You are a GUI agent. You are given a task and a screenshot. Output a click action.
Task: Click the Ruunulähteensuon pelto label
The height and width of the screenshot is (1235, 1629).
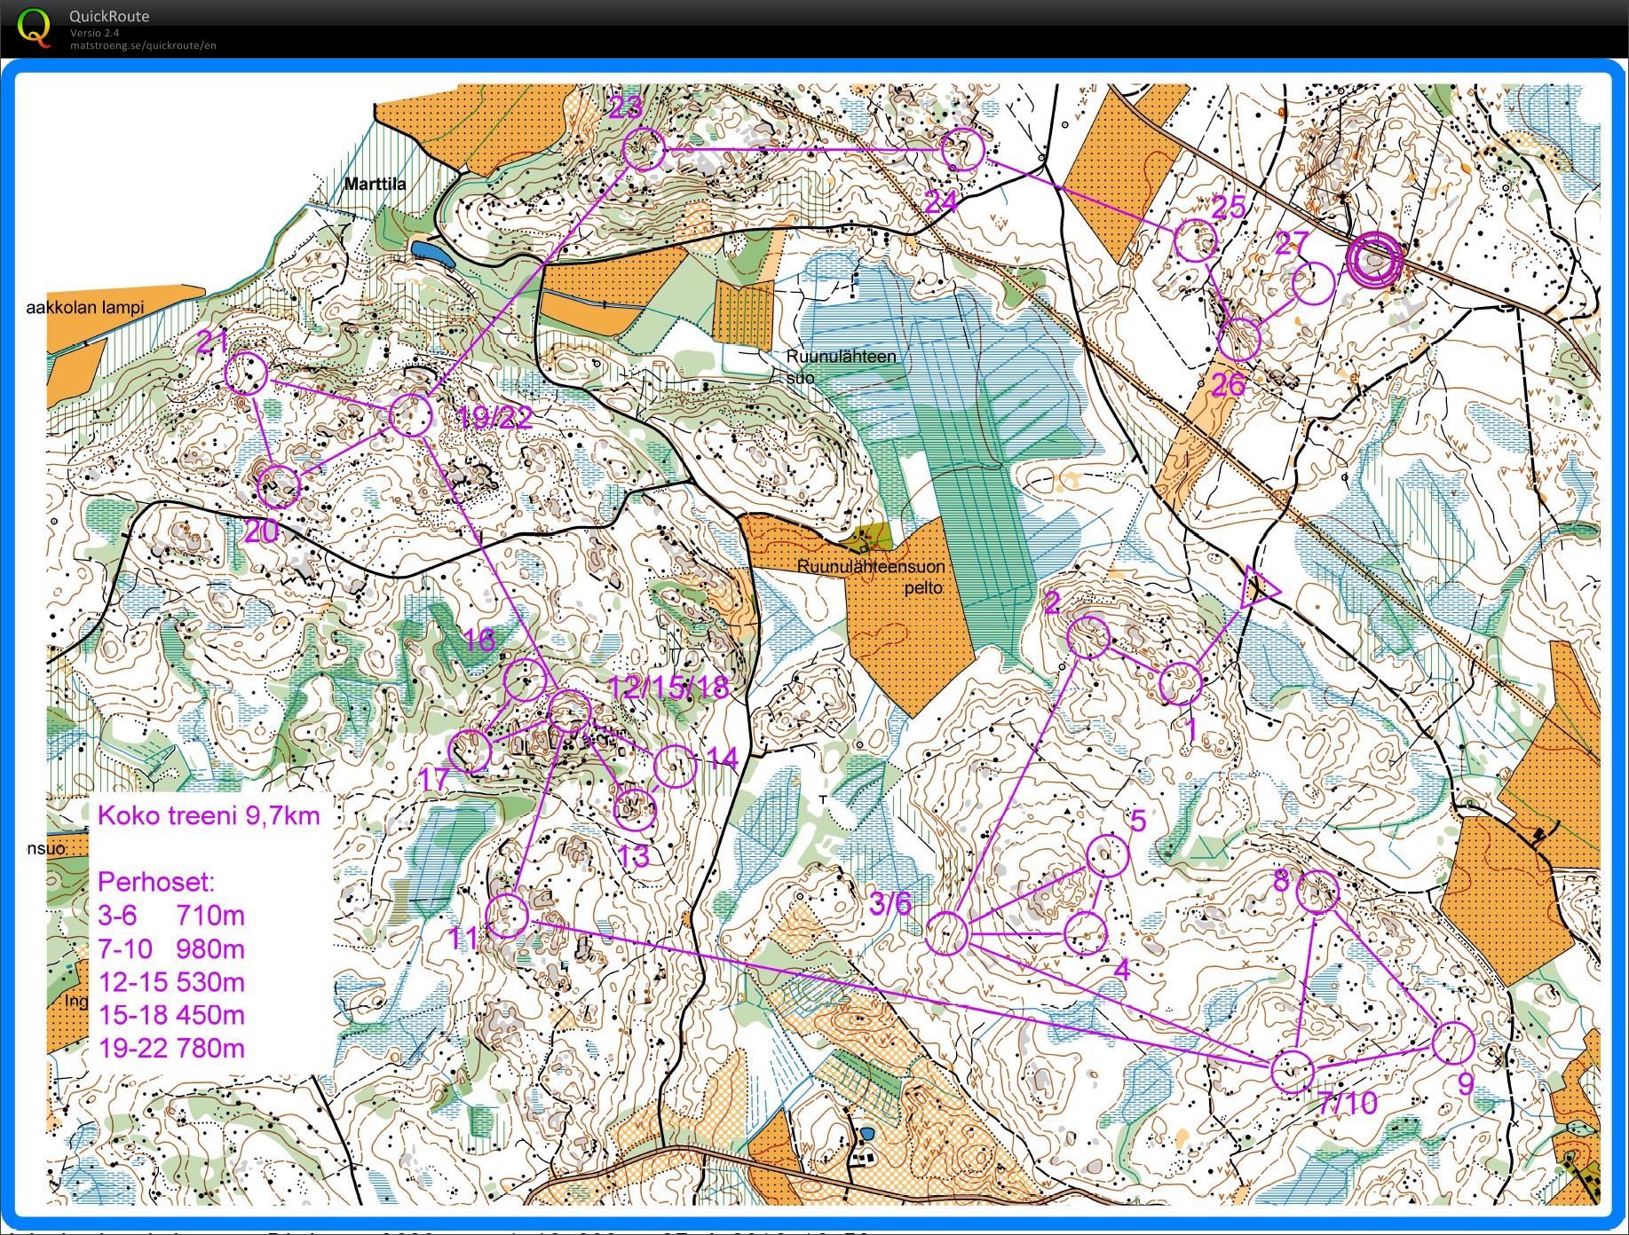click(x=871, y=577)
